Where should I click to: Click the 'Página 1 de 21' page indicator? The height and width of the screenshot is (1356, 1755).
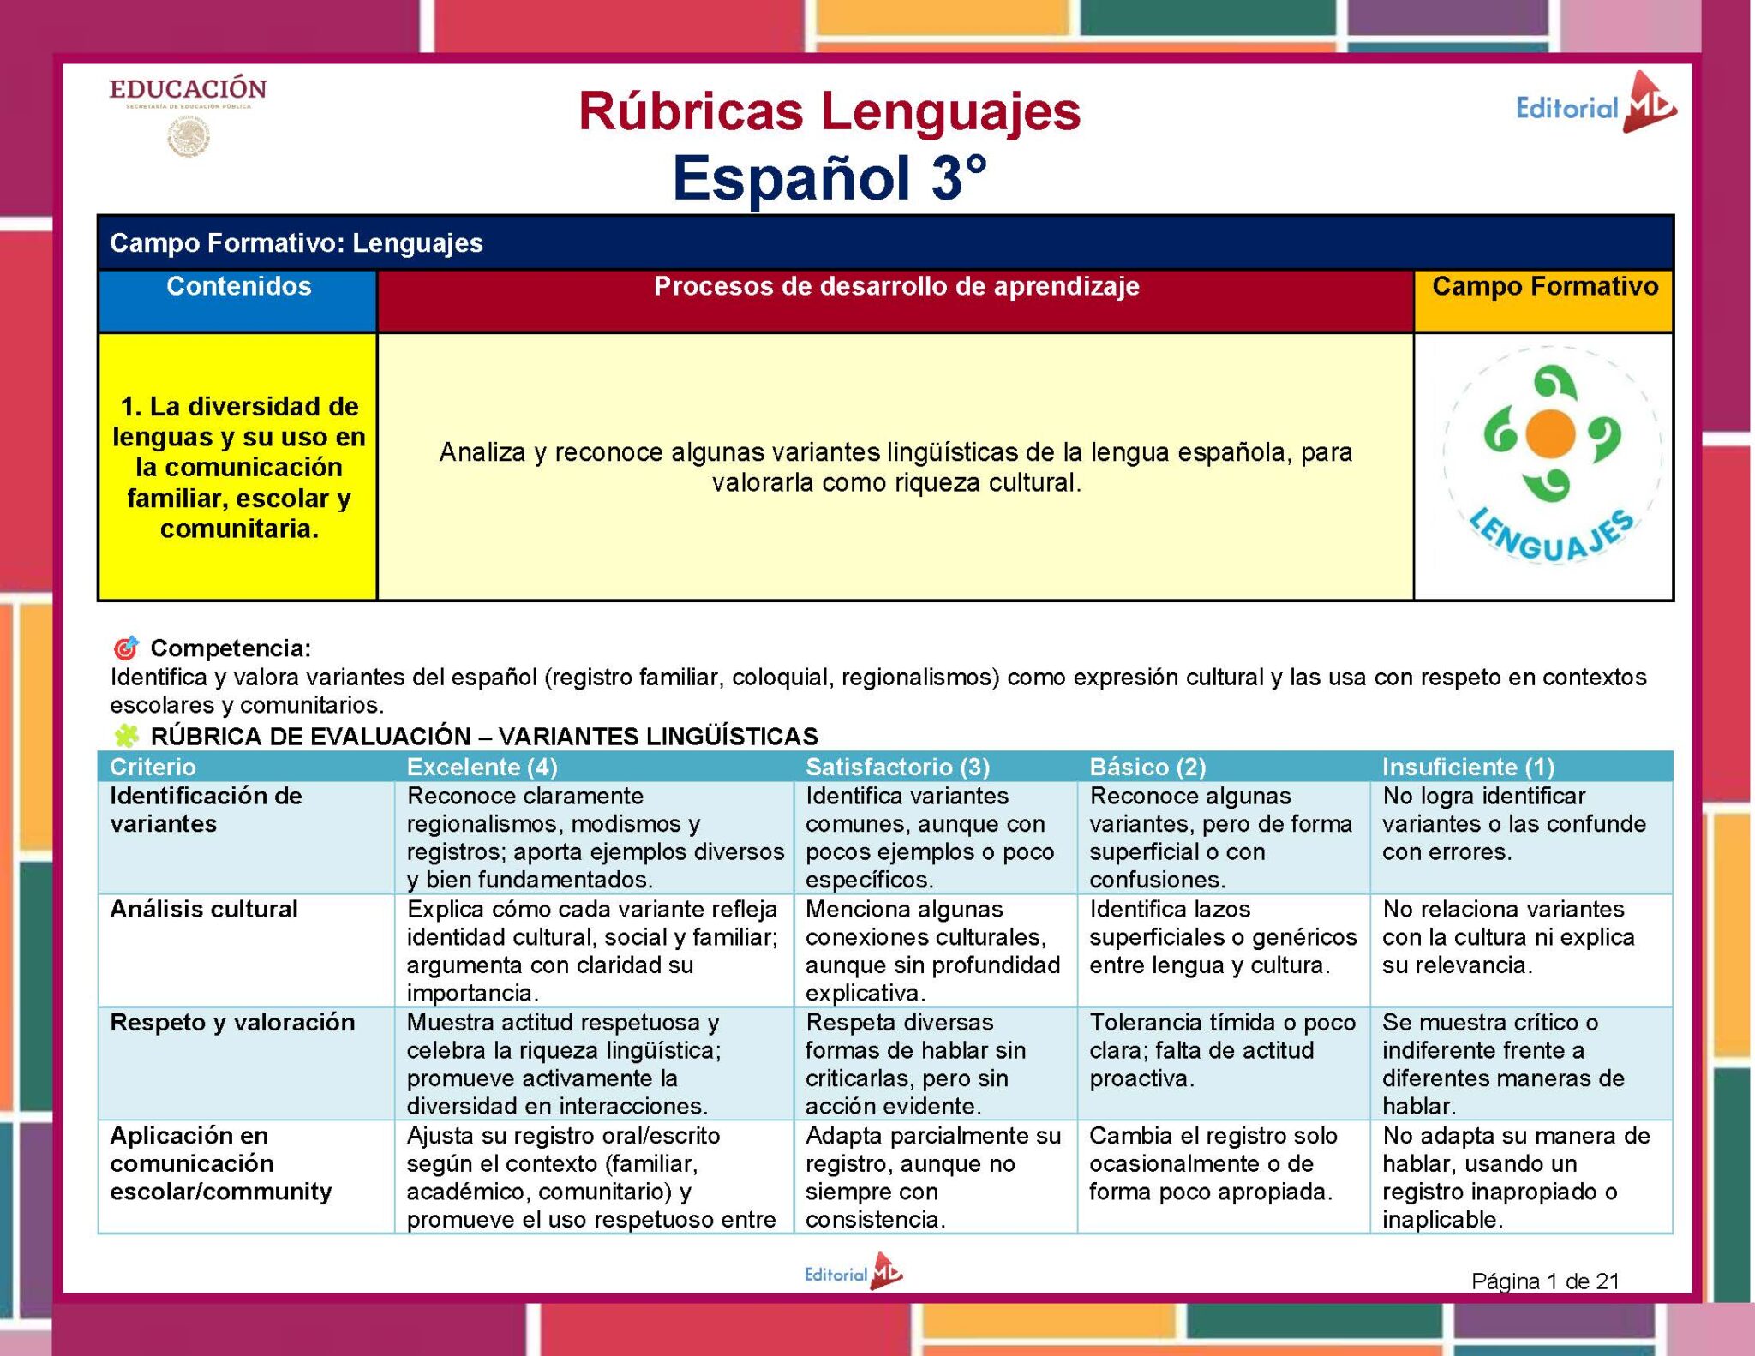tap(1545, 1281)
